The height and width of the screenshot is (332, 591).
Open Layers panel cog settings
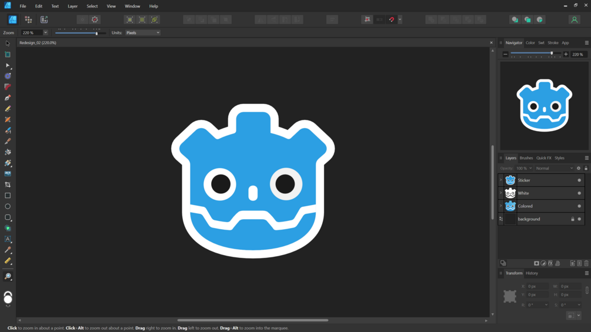(x=579, y=168)
